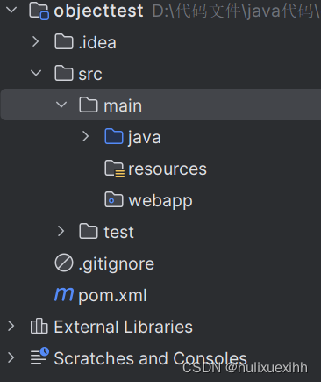Expand the External Libraries node

pos(11,326)
